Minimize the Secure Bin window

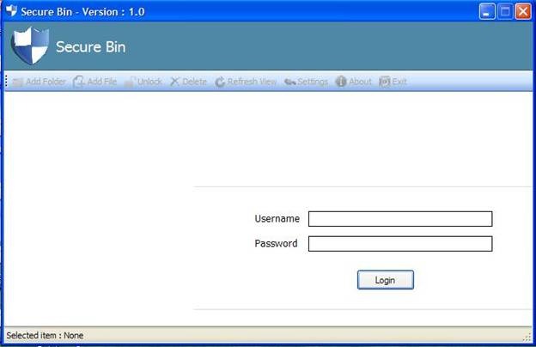(487, 12)
